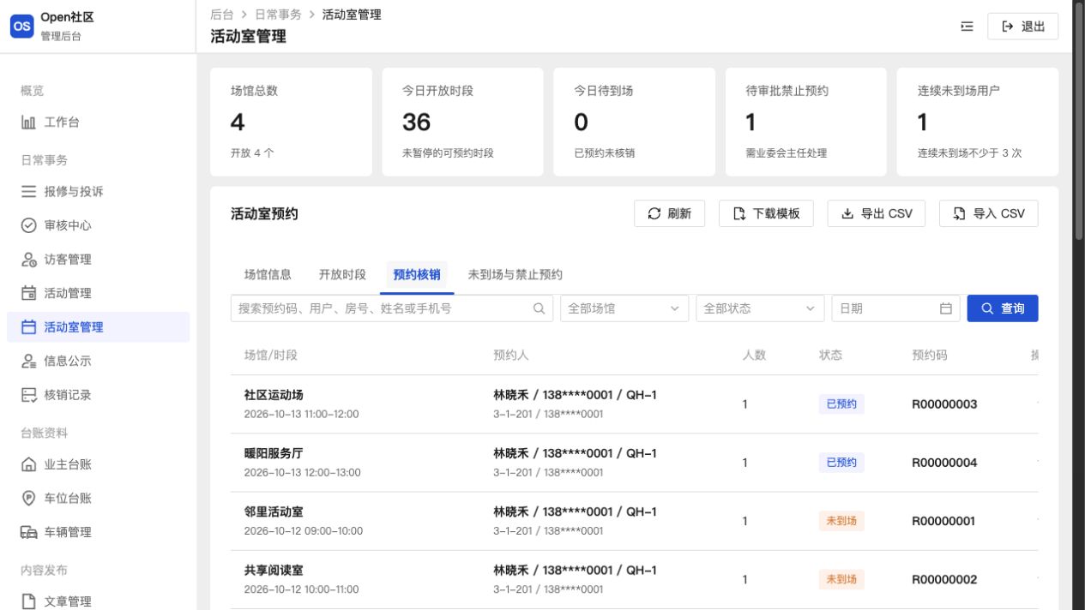Viewport: 1085px width, 610px height.
Task: Click the 车辆管理 vehicle icon
Action: pyautogui.click(x=28, y=532)
